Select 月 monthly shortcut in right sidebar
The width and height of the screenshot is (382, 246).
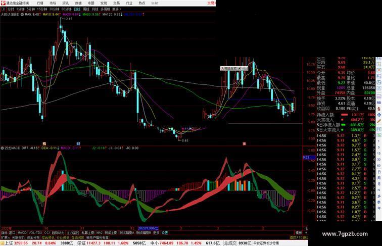(x=379, y=184)
